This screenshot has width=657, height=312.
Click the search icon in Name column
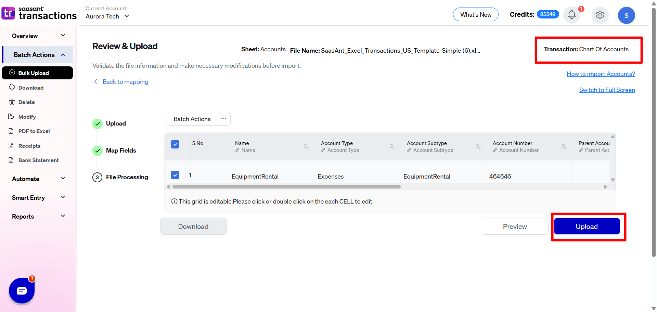click(306, 147)
